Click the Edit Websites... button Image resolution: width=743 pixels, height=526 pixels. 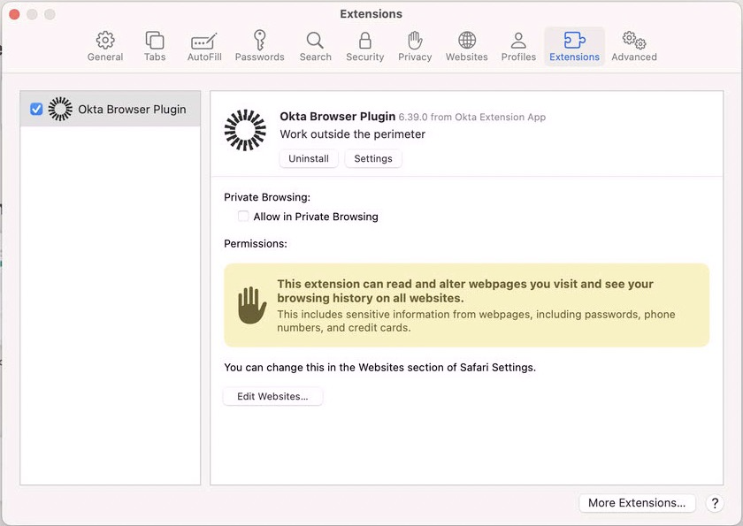pyautogui.click(x=272, y=396)
